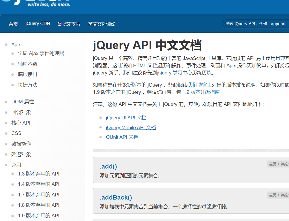Follow 我们博客 link

(x=197, y=85)
